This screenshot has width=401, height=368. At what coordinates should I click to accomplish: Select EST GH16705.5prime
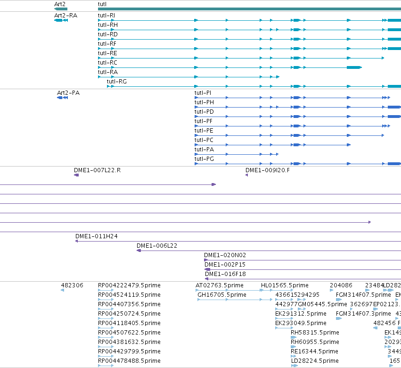tap(222, 295)
